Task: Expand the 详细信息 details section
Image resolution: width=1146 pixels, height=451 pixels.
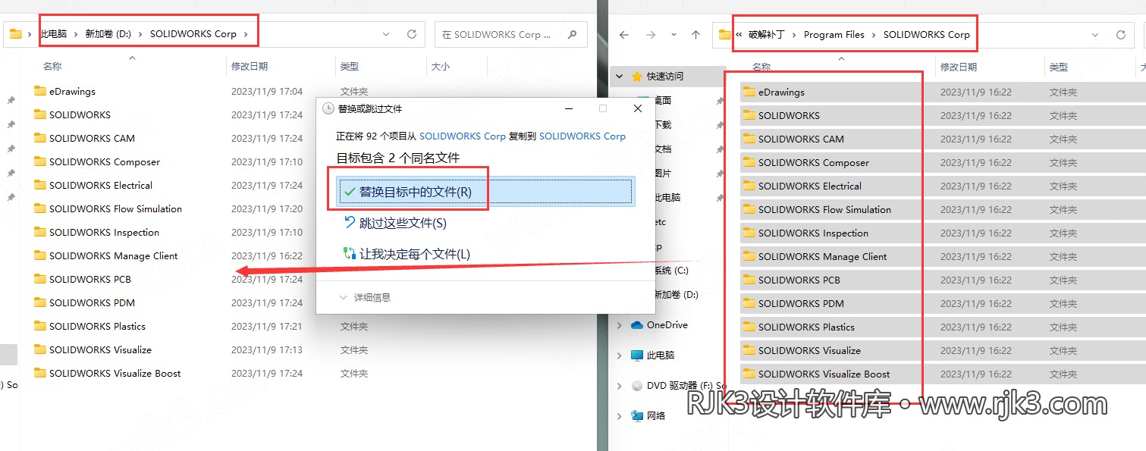Action: point(366,298)
